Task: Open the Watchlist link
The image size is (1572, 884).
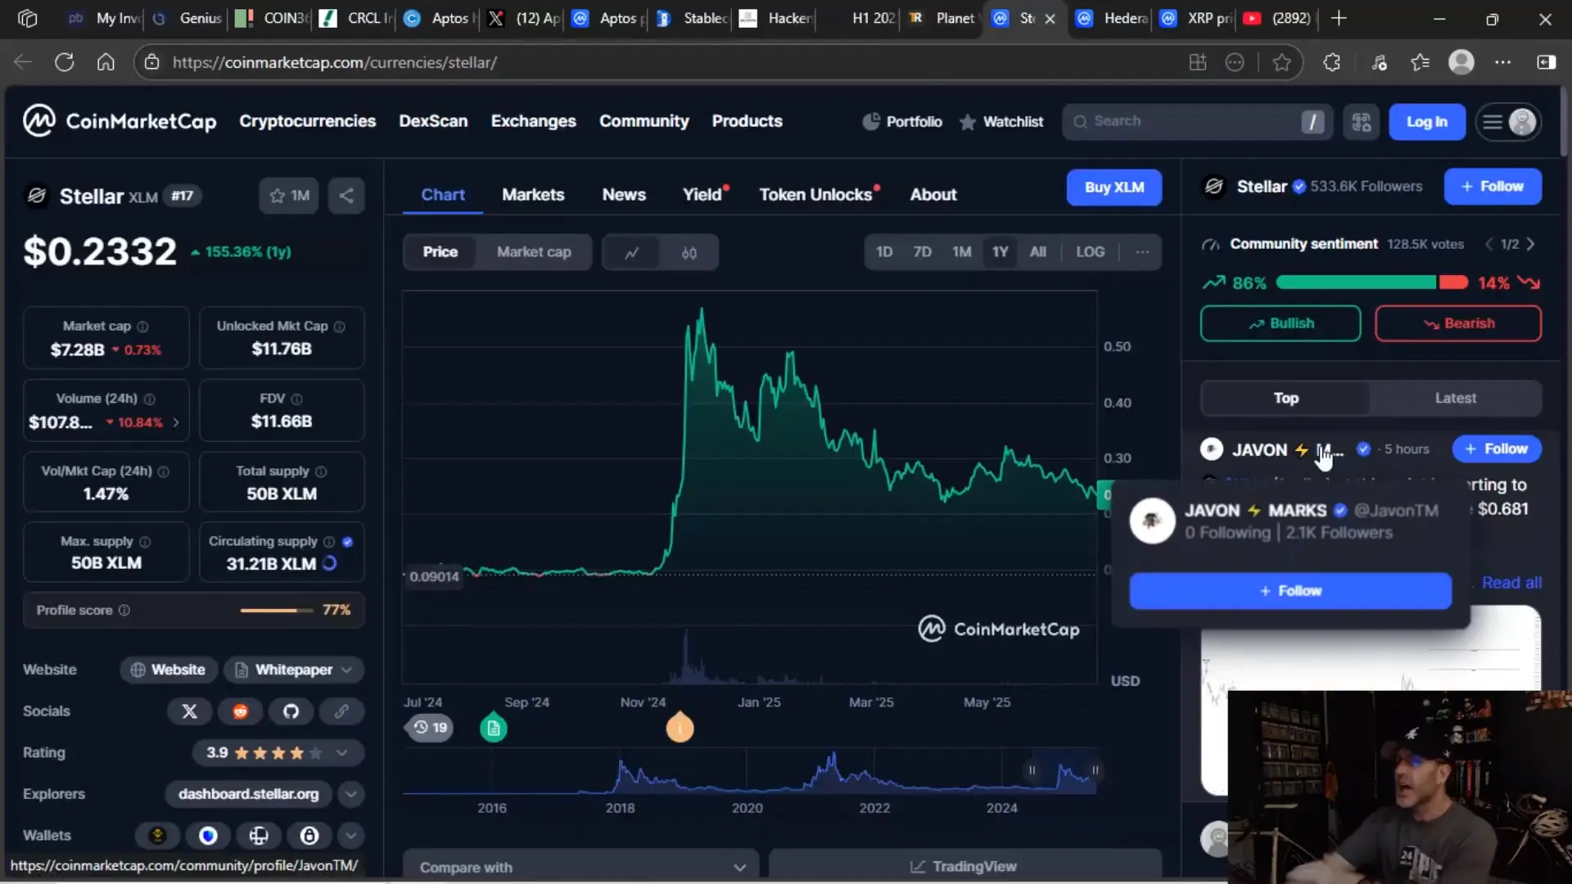Action: coord(1001,122)
